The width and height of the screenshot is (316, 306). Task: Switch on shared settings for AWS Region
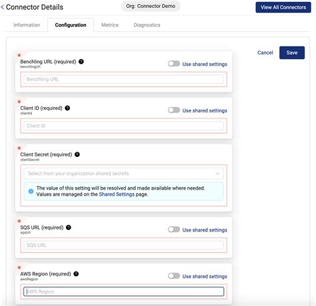[174, 276]
